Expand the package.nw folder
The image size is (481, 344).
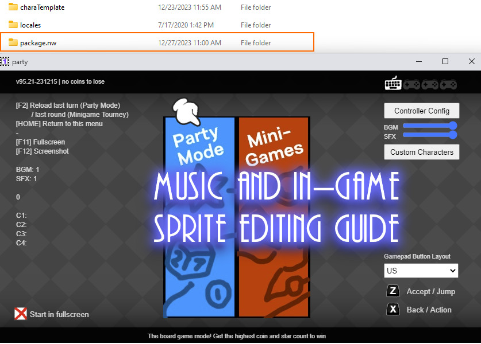click(x=37, y=42)
